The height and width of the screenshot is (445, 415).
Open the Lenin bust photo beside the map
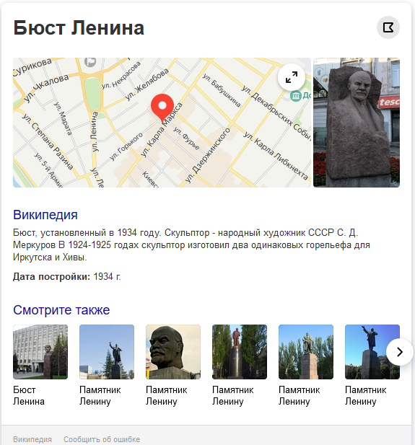click(x=357, y=123)
